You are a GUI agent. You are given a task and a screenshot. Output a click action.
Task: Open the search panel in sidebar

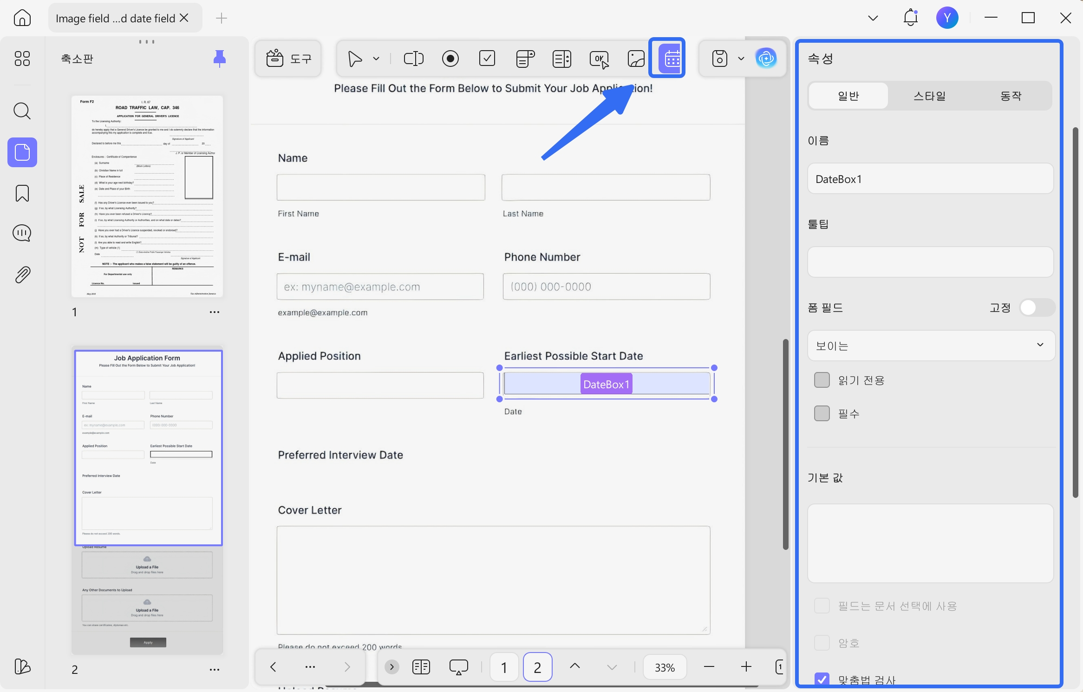click(22, 111)
